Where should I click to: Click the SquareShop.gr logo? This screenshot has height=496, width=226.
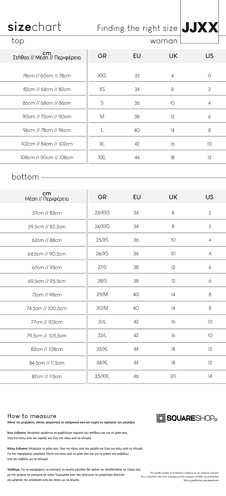[x=187, y=418]
